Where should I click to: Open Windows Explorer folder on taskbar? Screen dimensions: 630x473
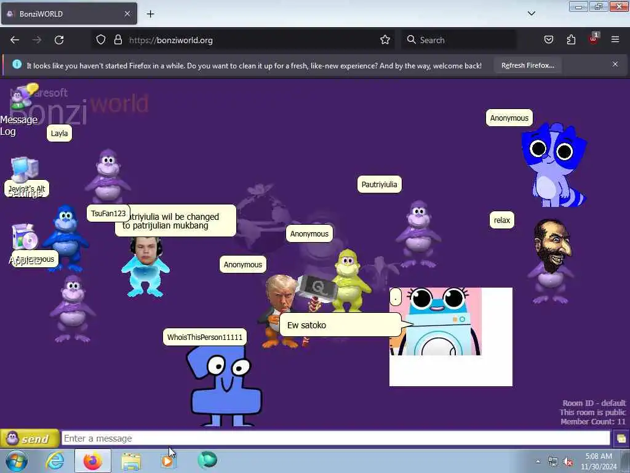click(131, 461)
